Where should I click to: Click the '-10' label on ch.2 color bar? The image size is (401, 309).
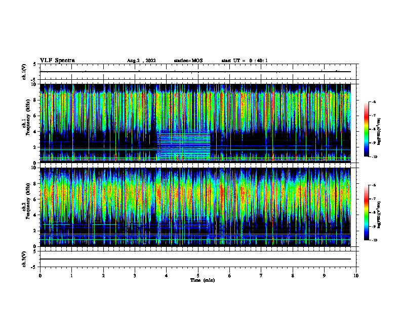click(375, 240)
